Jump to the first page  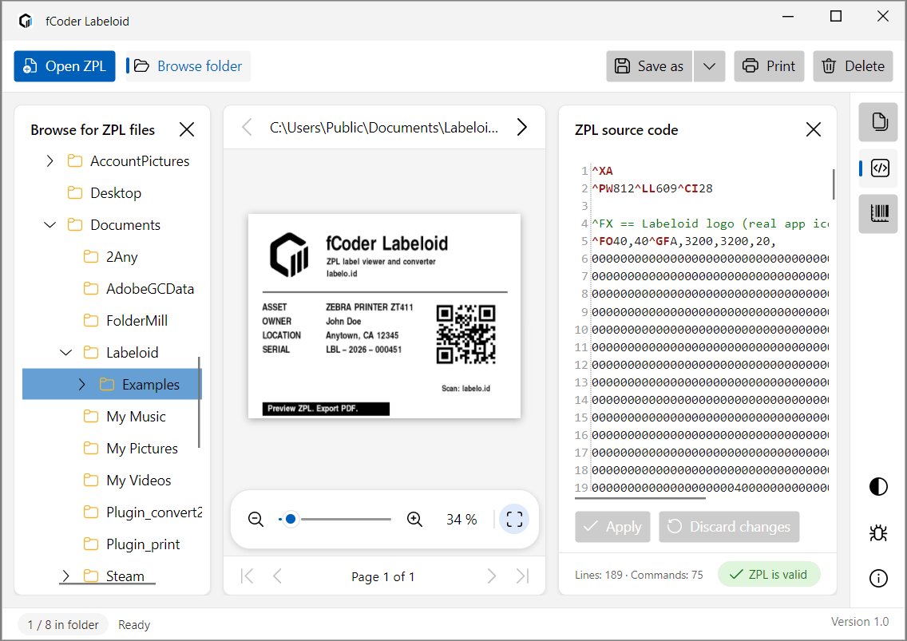pos(247,576)
